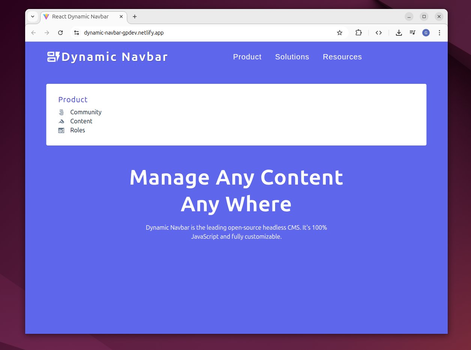
Task: Click the Community sublink
Action: [86, 112]
